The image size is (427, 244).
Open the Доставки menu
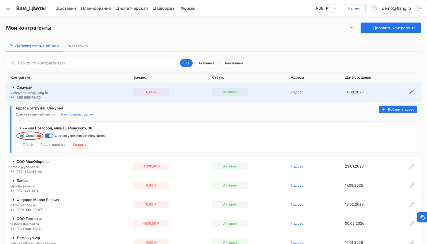66,8
